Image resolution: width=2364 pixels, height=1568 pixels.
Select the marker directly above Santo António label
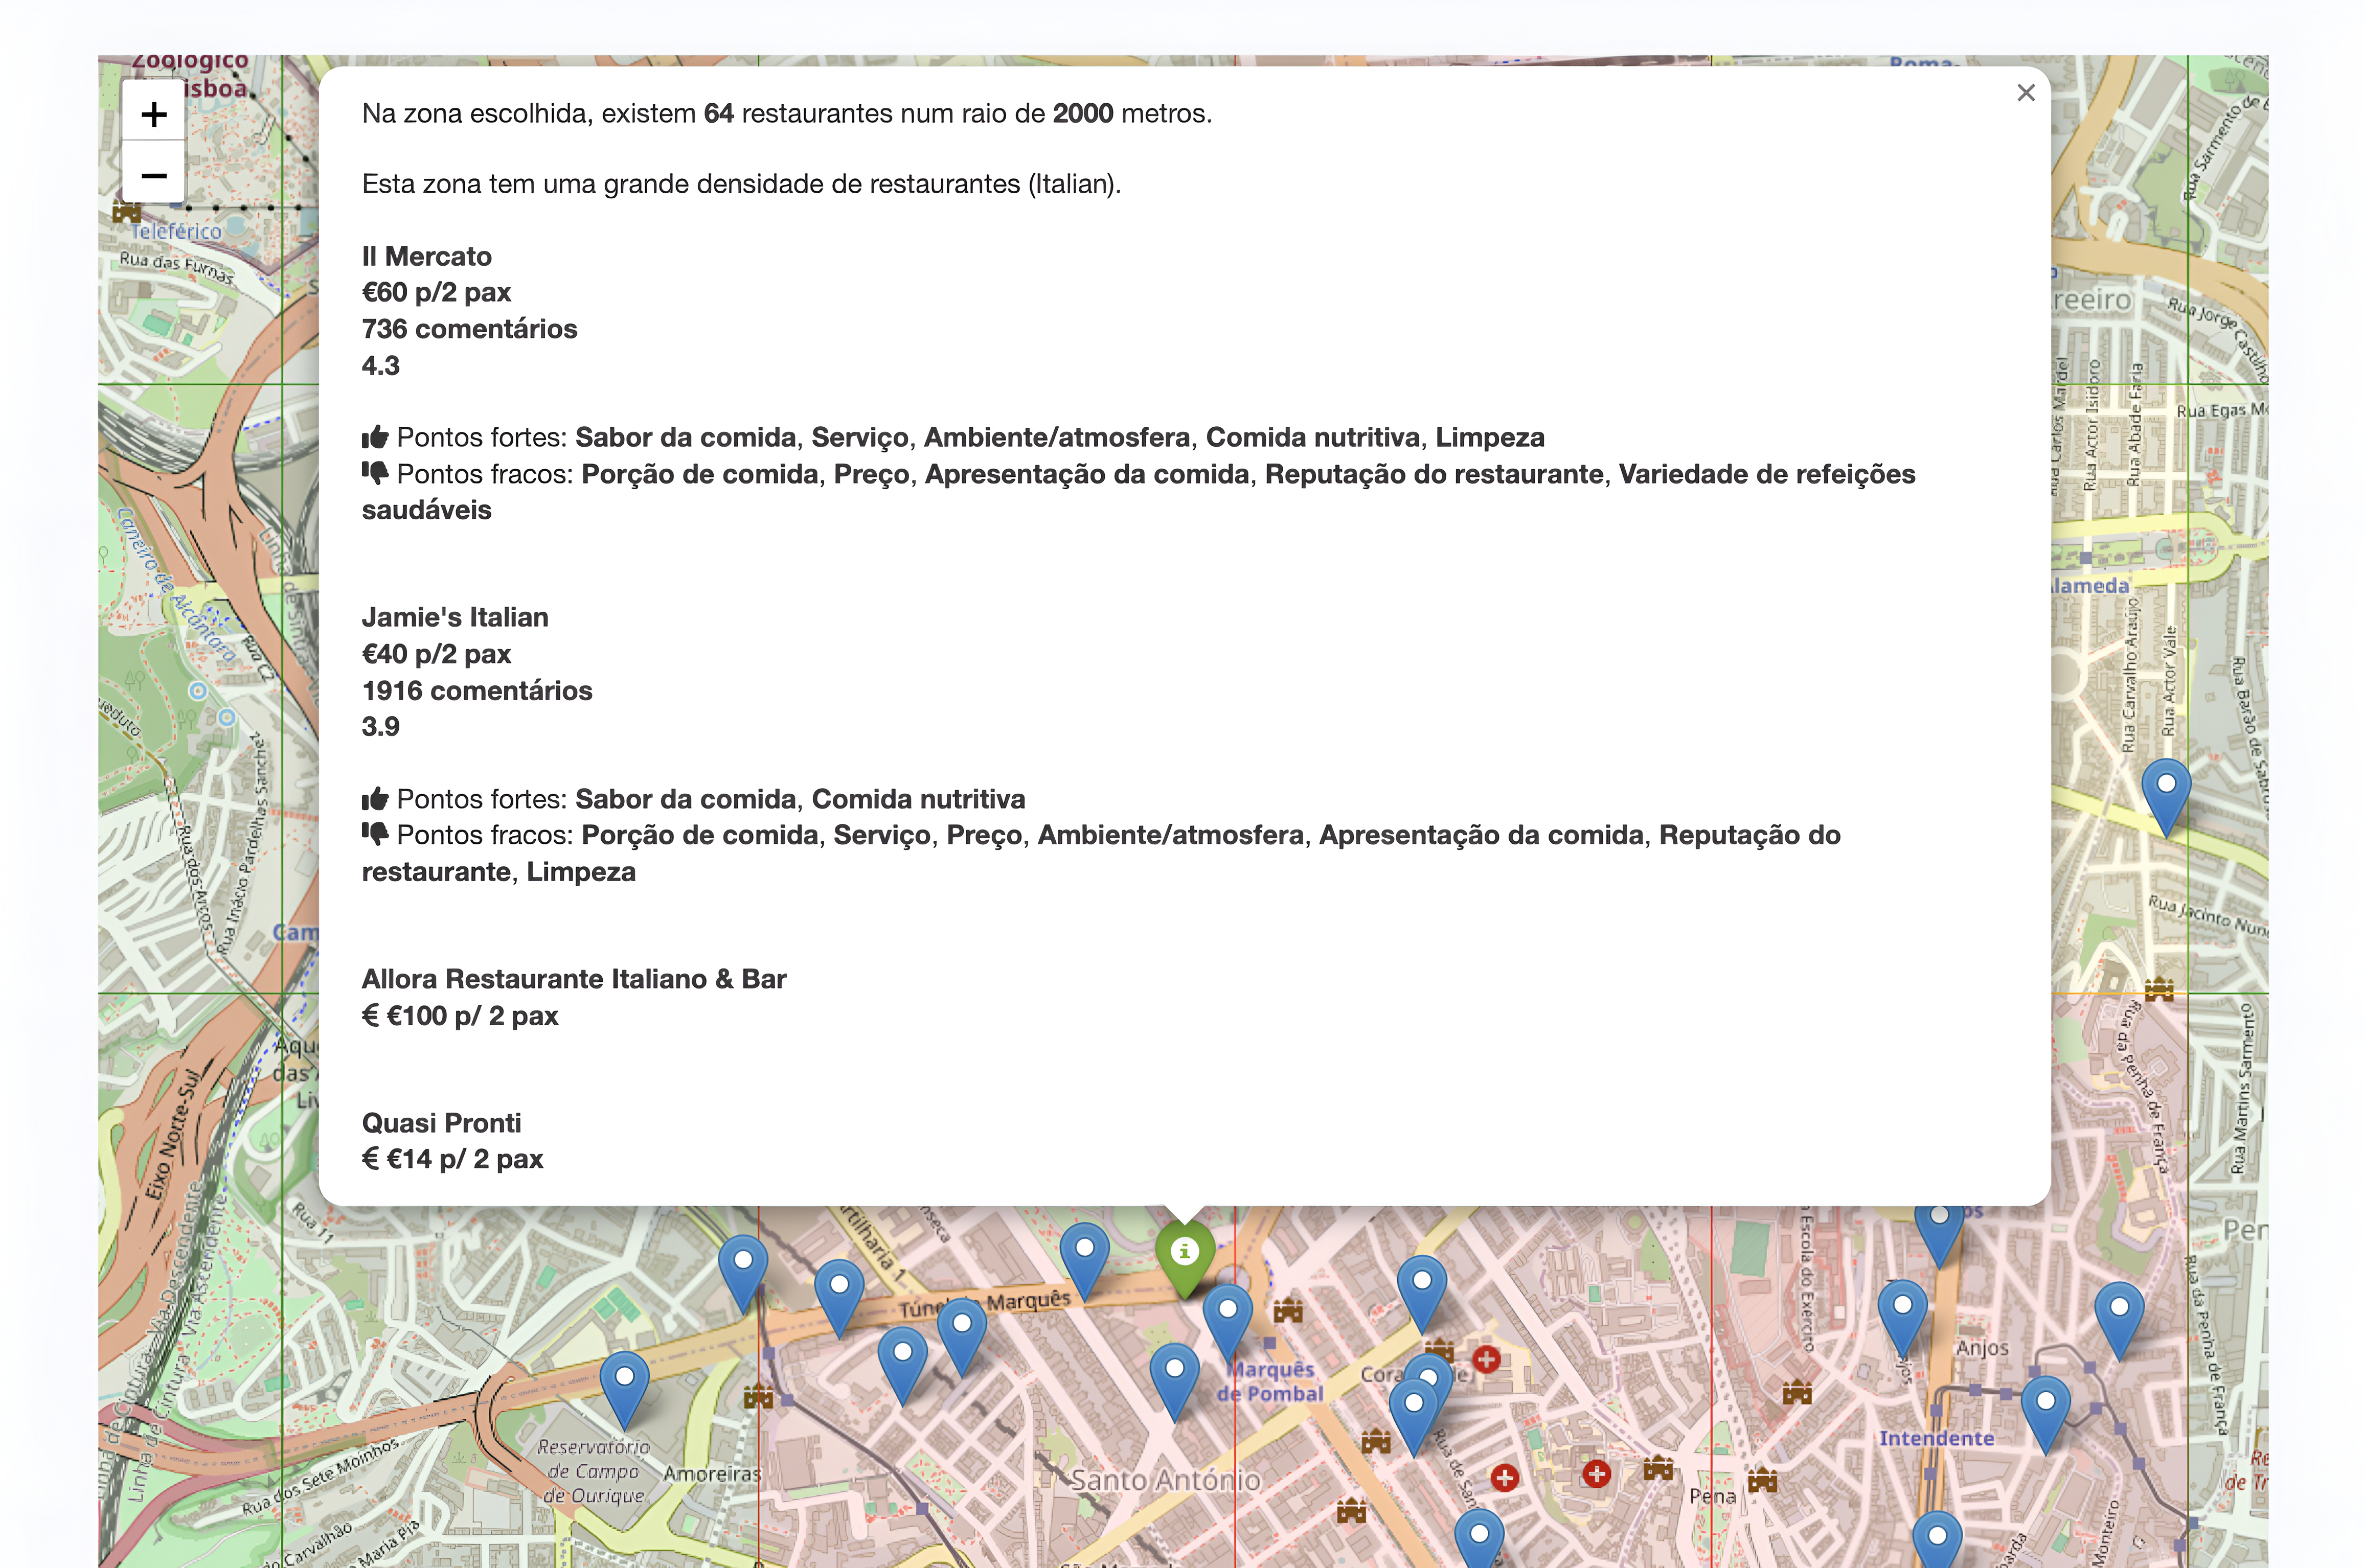[1174, 1375]
